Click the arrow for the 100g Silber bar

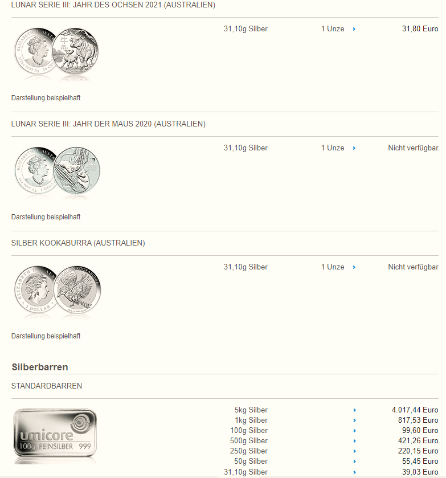click(354, 431)
